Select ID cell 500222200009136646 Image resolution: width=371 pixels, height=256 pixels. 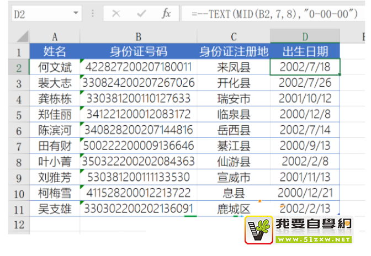point(138,146)
